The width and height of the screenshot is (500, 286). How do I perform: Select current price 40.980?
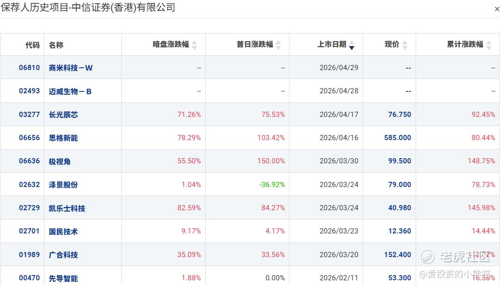click(x=400, y=208)
